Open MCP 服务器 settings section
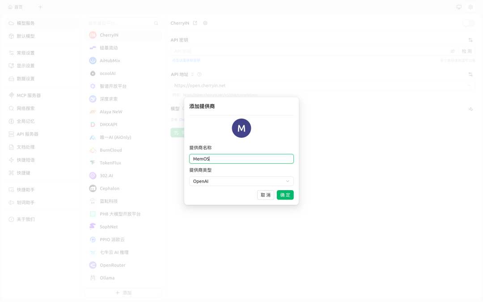Screen dimensions: 483x302 click(x=42, y=96)
